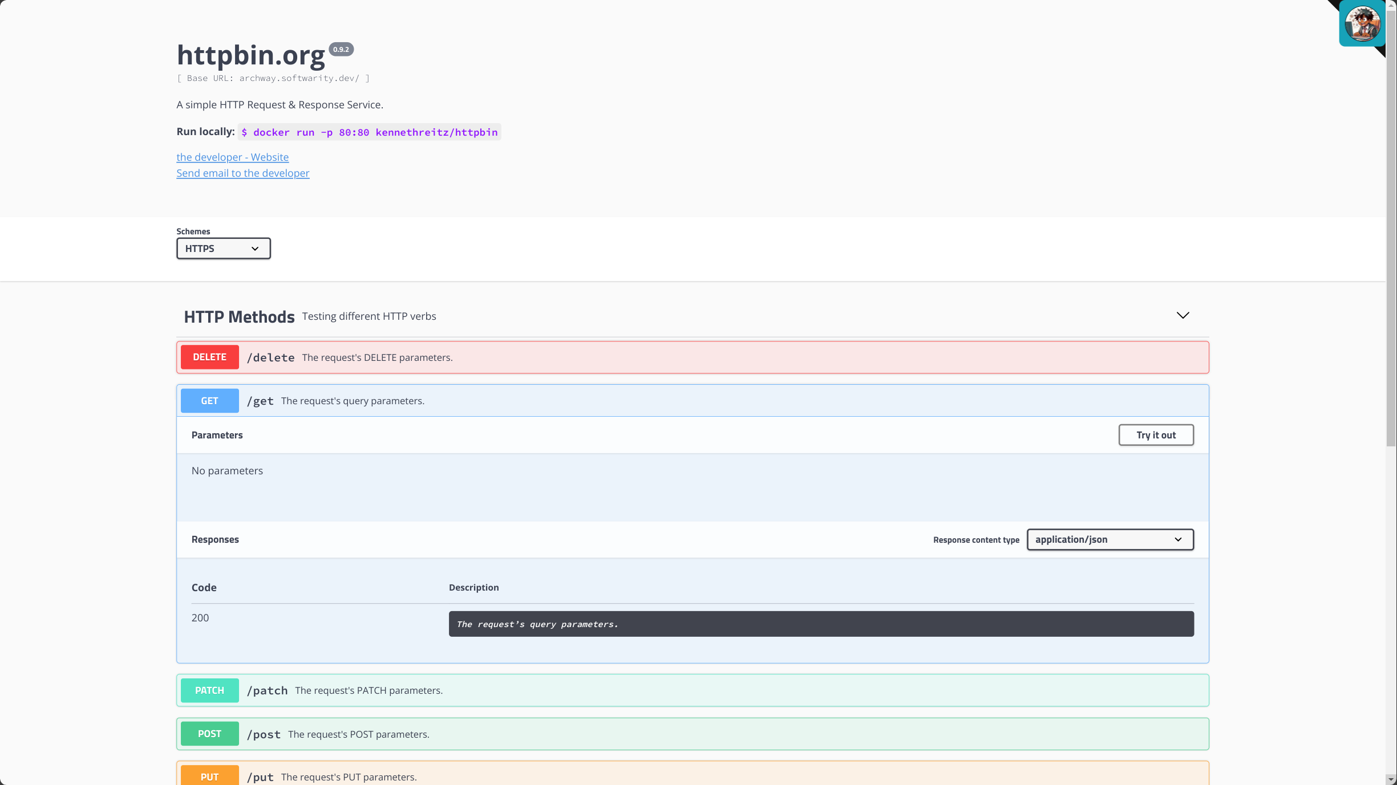Click the 'No parameters' text
1397x785 pixels.
[227, 470]
